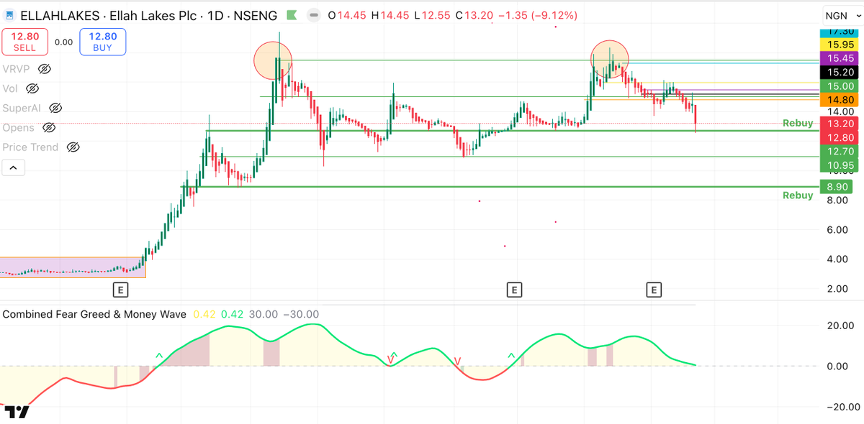Click the orange 14.80 price label
864x424 pixels.
pos(840,100)
